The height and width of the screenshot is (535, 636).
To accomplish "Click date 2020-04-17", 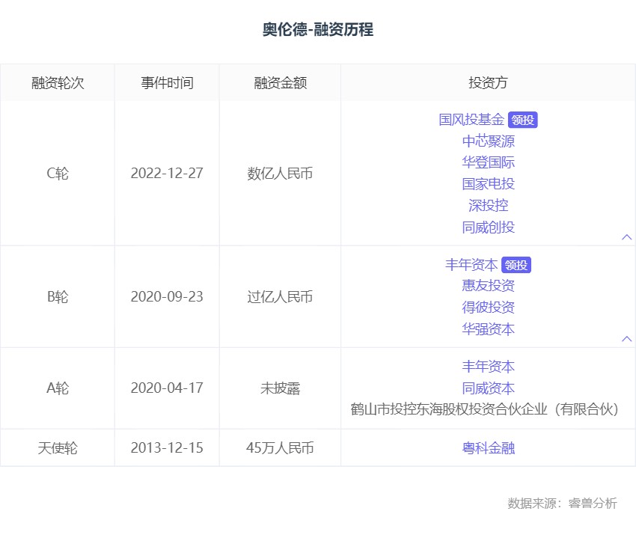I will point(167,388).
